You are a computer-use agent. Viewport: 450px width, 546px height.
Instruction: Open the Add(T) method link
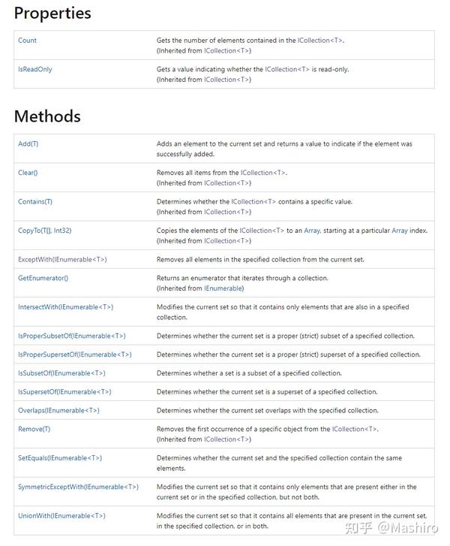(28, 143)
